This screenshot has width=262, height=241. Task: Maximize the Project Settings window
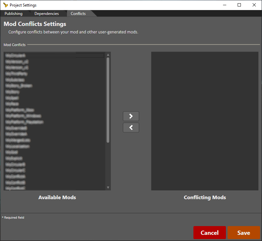point(239,5)
